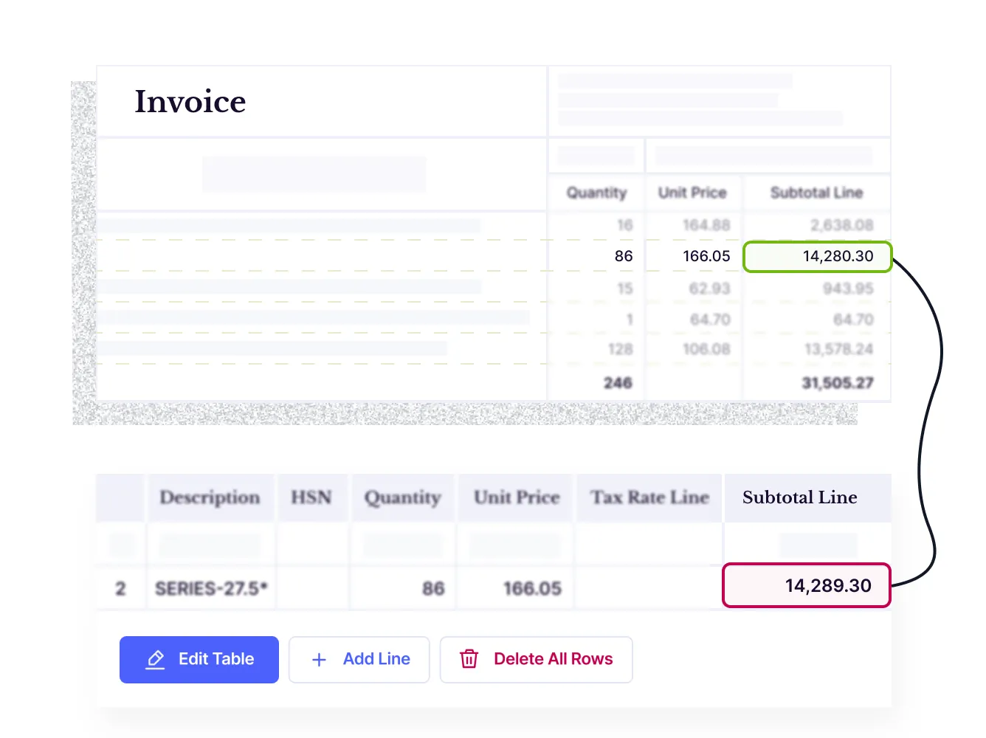Select the red-highlighted 14,289.30 subtotal cell
This screenshot has width=986, height=738.
pos(806,586)
